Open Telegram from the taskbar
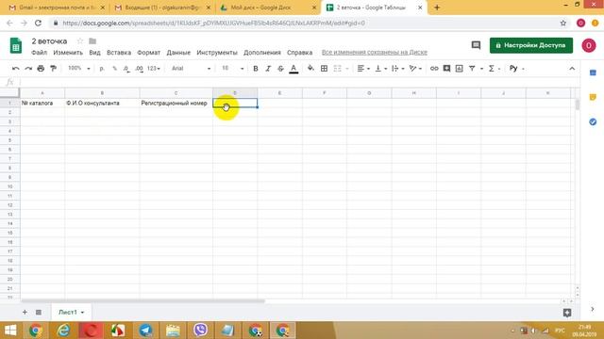Image resolution: width=604 pixels, height=339 pixels. tap(145, 331)
